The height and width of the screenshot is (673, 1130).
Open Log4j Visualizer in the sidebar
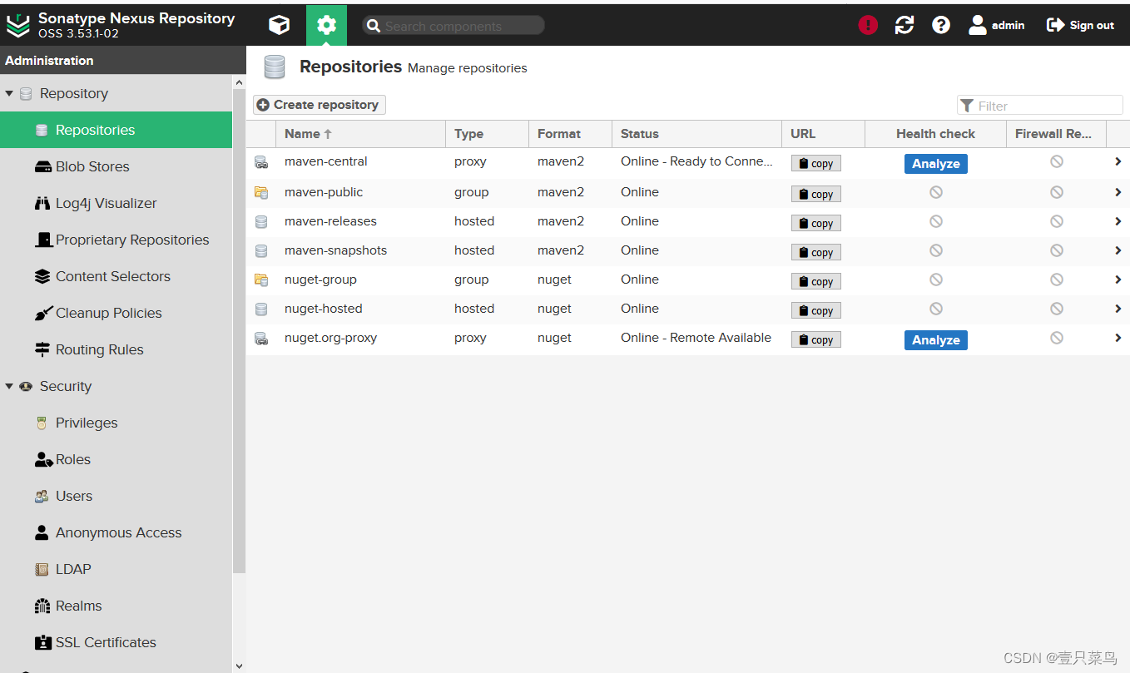click(x=116, y=203)
